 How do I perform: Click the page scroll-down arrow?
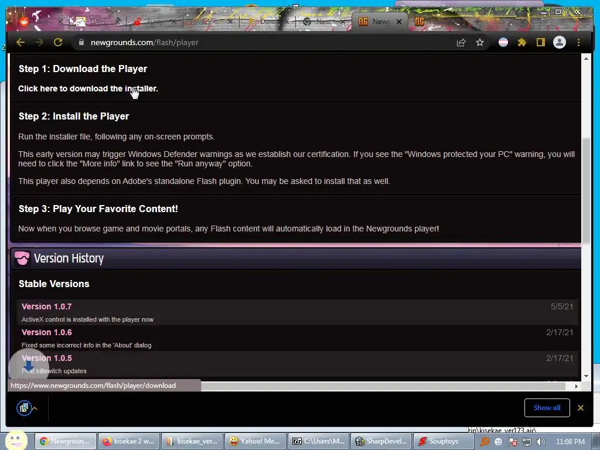pyautogui.click(x=586, y=376)
